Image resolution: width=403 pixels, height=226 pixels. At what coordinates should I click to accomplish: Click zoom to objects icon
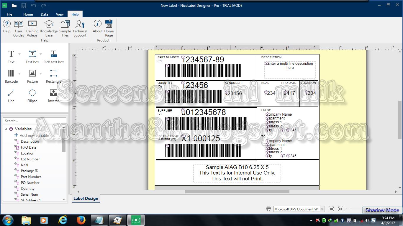click(x=341, y=209)
